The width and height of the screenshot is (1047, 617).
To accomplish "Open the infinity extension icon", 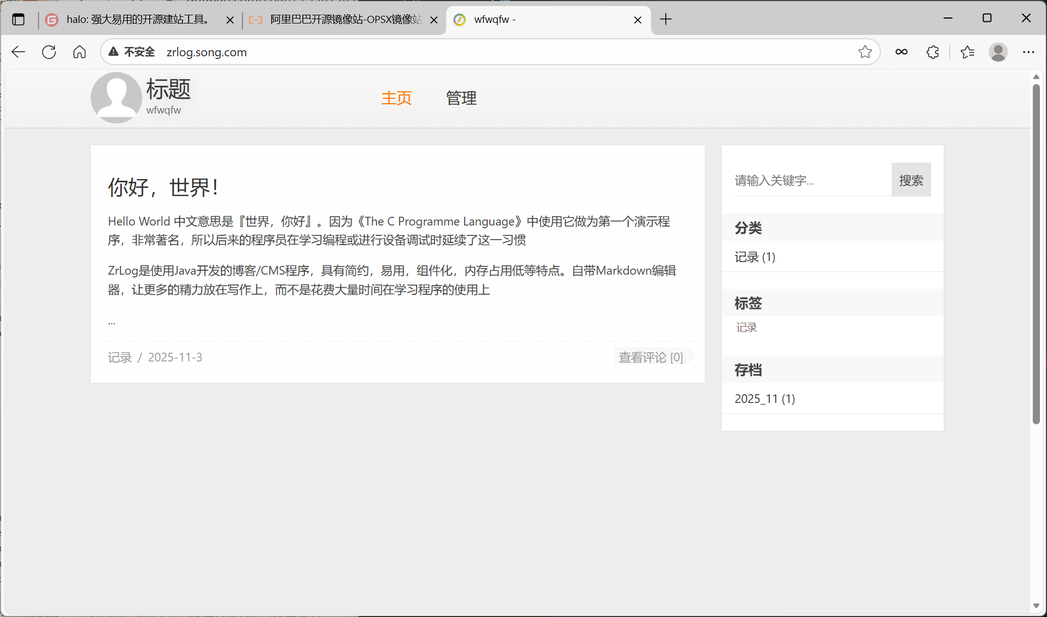I will tap(902, 52).
